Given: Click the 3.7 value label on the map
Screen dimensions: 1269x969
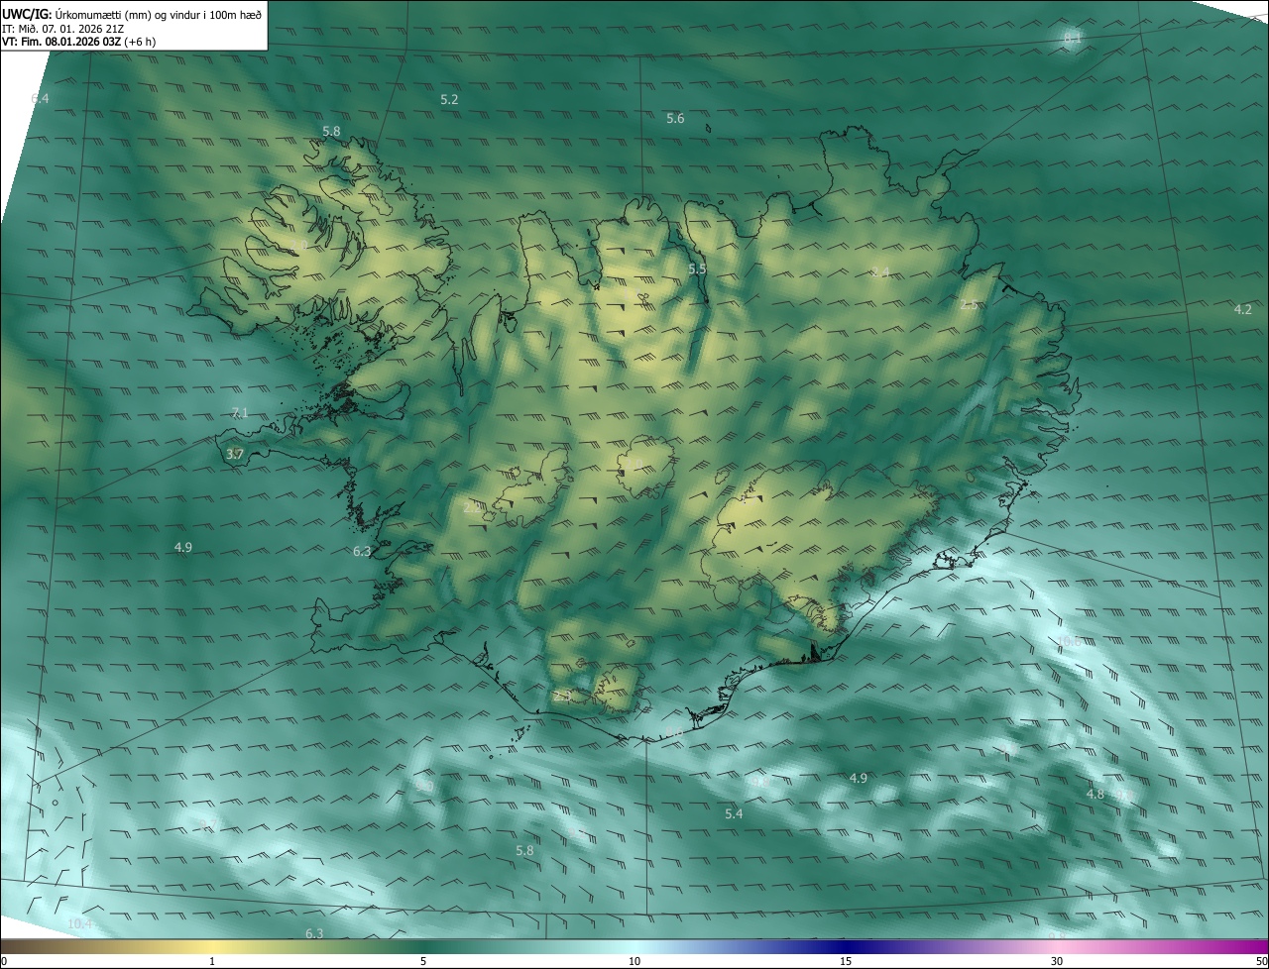Looking at the screenshot, I should [x=235, y=454].
